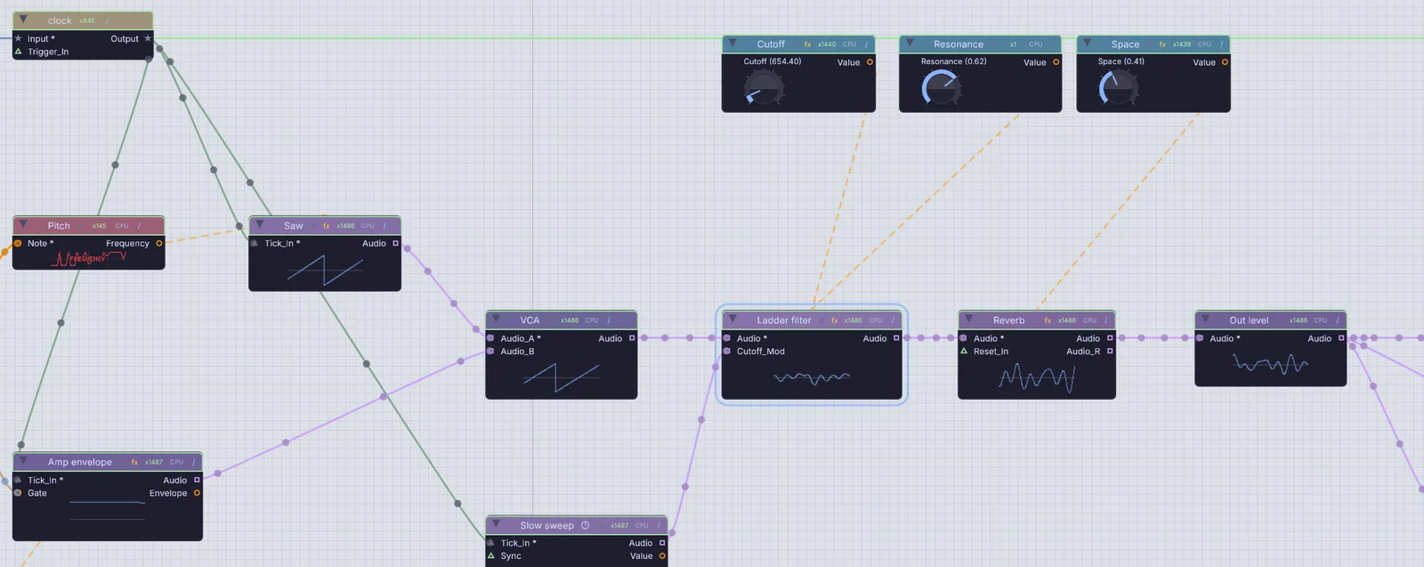The width and height of the screenshot is (1424, 567).
Task: Click the fx icon on Cutoff node
Action: 807,45
